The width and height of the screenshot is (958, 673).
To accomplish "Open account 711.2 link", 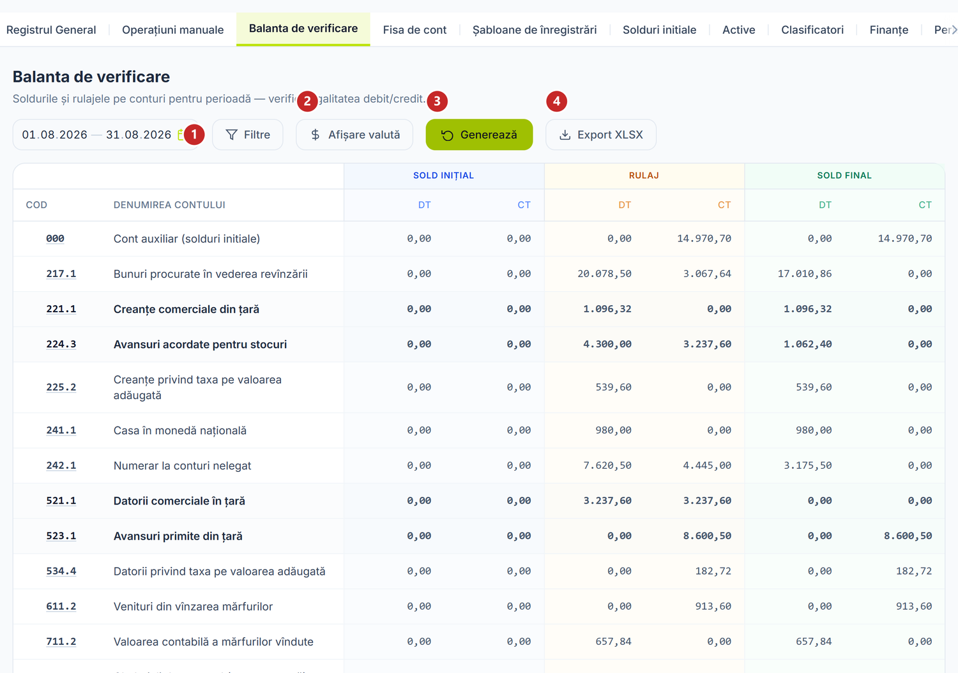I will click(x=61, y=641).
